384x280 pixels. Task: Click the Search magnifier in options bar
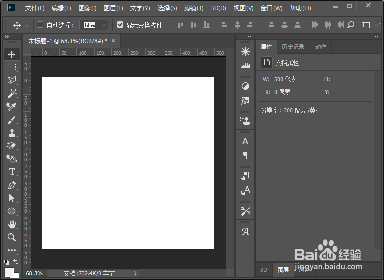click(351, 25)
